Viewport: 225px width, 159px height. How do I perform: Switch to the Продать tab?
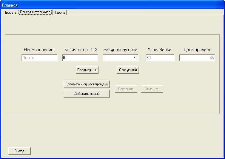click(10, 13)
